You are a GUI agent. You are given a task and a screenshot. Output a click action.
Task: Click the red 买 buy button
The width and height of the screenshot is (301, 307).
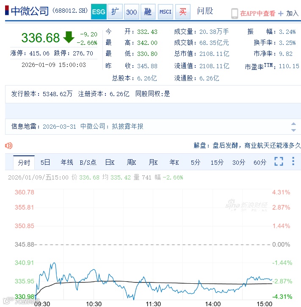(x=183, y=12)
